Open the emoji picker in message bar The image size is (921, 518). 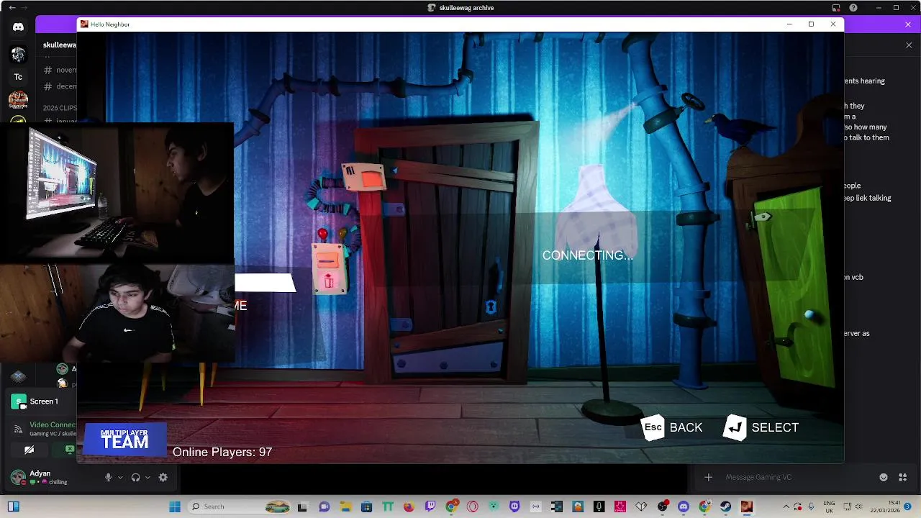pos(884,477)
